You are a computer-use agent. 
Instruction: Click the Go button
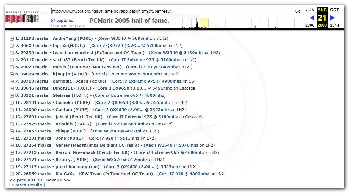(x=298, y=11)
